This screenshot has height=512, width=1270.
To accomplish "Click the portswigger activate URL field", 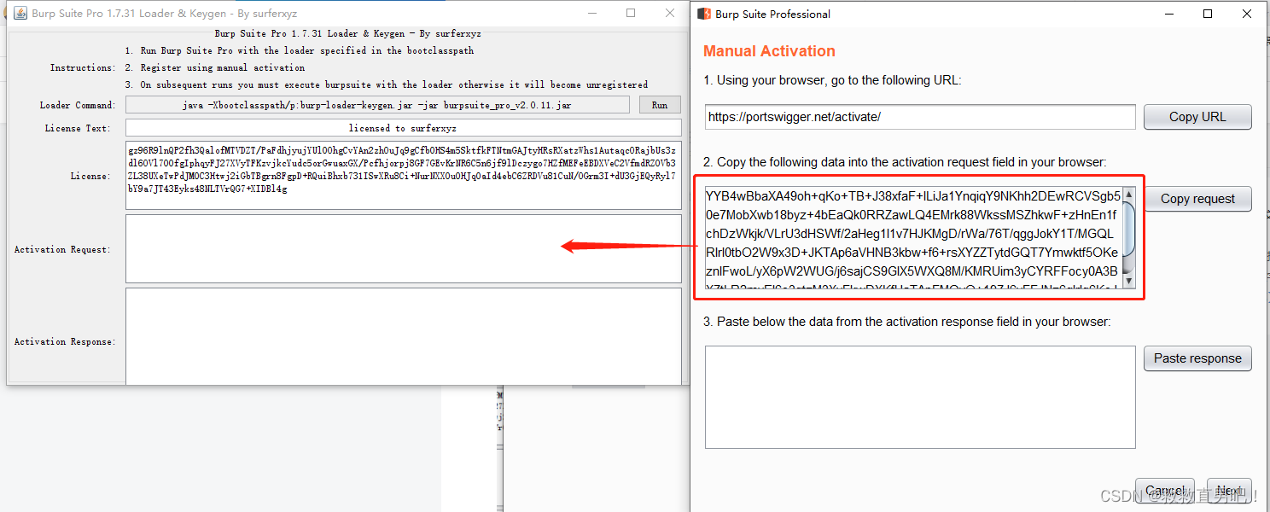I will point(919,117).
